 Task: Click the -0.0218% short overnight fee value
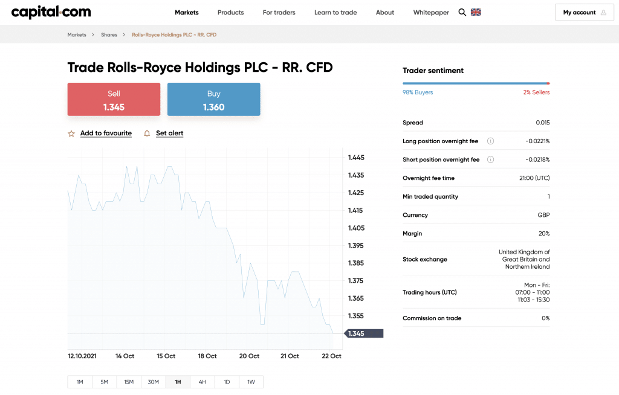coord(537,160)
